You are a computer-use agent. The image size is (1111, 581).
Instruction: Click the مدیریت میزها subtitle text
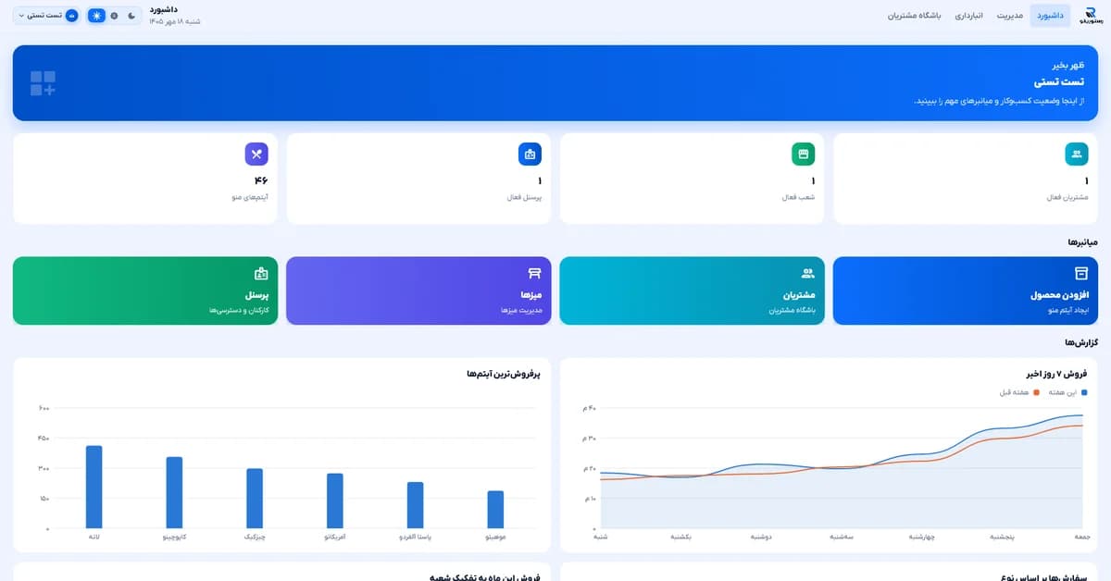(520, 311)
